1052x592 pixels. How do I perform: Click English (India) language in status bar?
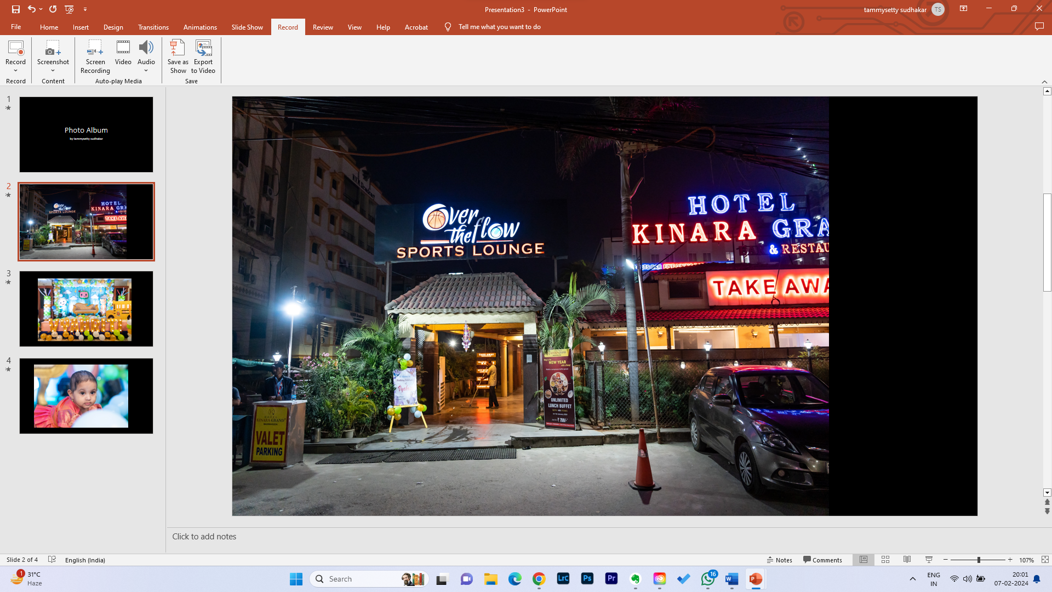(85, 560)
